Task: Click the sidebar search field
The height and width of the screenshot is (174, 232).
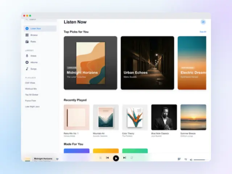Action: 40,20
